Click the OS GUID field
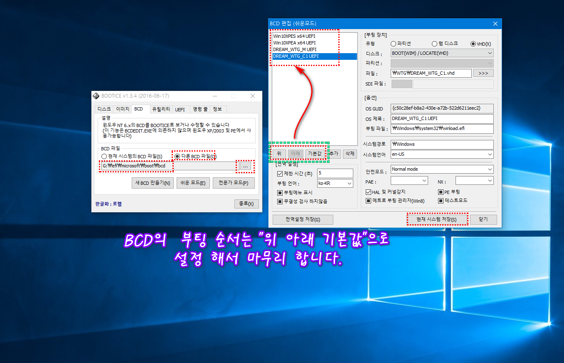Screen dimensions: 564x363 click(442, 108)
